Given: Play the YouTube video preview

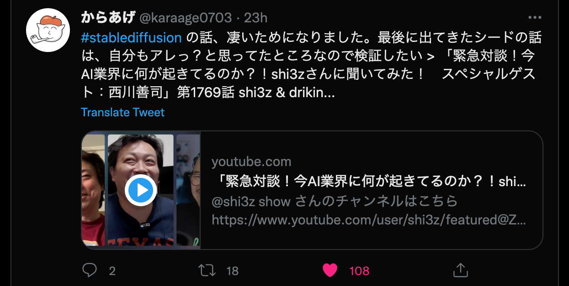Looking at the screenshot, I should coord(141,190).
